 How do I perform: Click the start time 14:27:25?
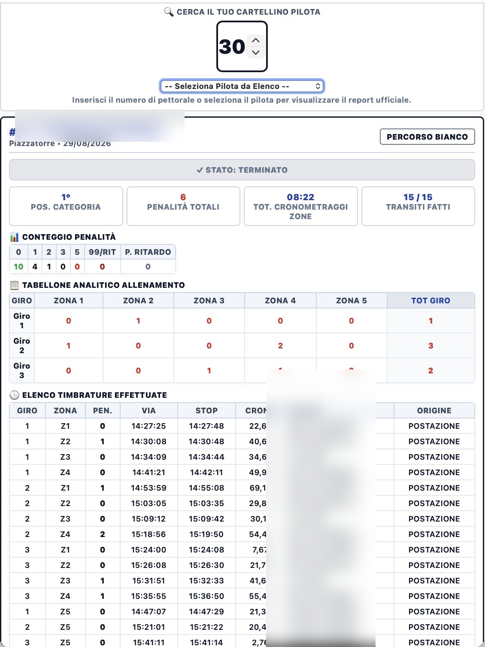click(149, 426)
